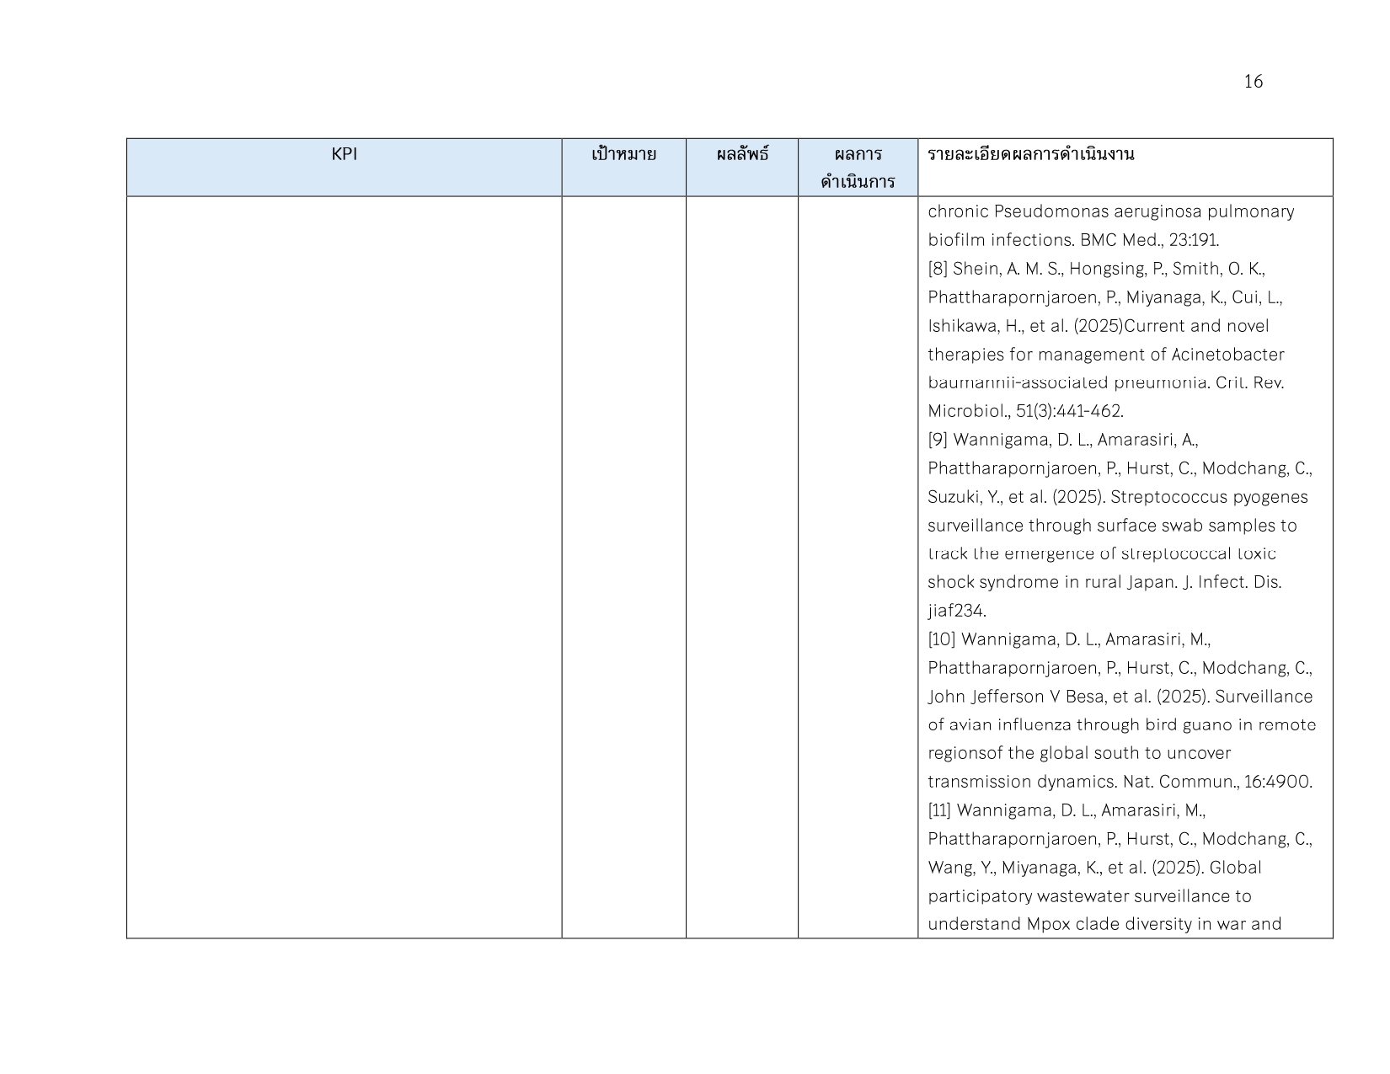Click the empty เป้าหมาย cell in body row

[x=623, y=566]
